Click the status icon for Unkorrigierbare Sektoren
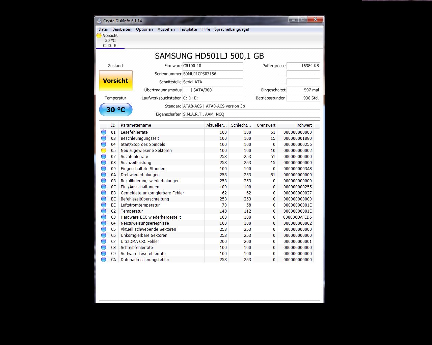The width and height of the screenshot is (432, 345). [104, 235]
